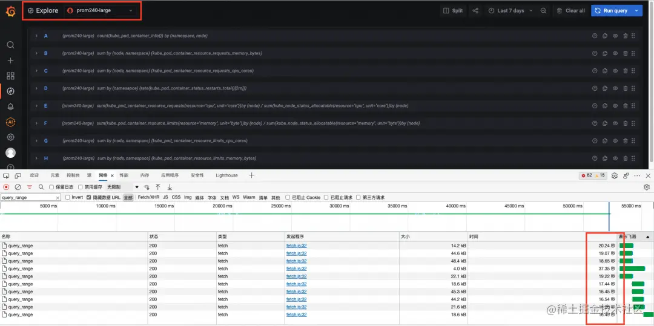Toggle the network filter funnel icon
The width and height of the screenshot is (654, 326).
click(30, 187)
